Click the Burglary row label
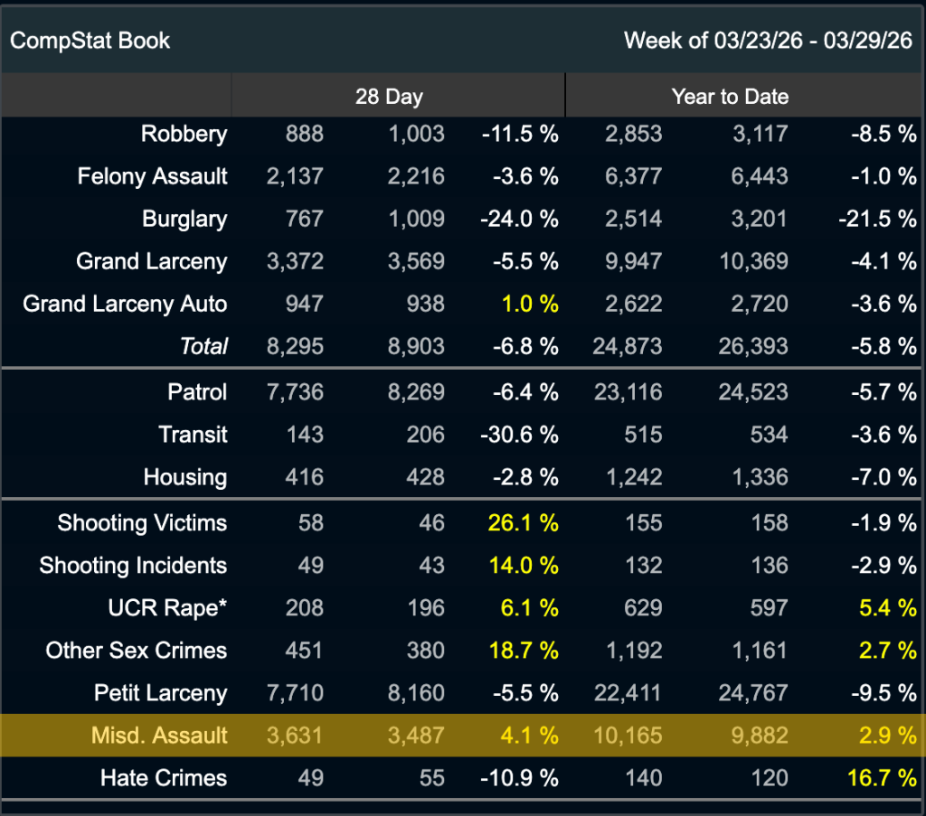 click(x=184, y=219)
